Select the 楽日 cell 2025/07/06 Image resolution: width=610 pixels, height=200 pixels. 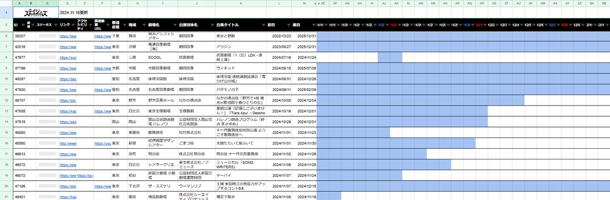pyautogui.click(x=303, y=68)
